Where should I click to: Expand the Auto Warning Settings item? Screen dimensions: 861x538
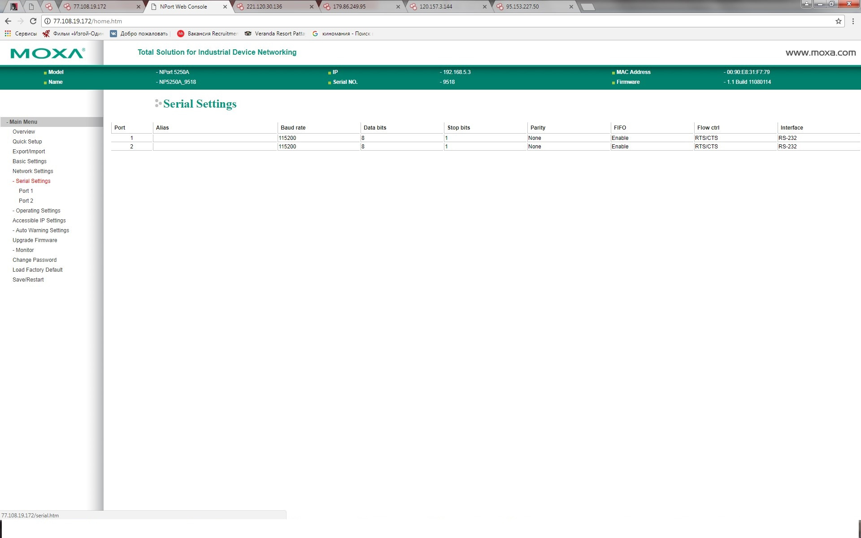[x=41, y=230]
